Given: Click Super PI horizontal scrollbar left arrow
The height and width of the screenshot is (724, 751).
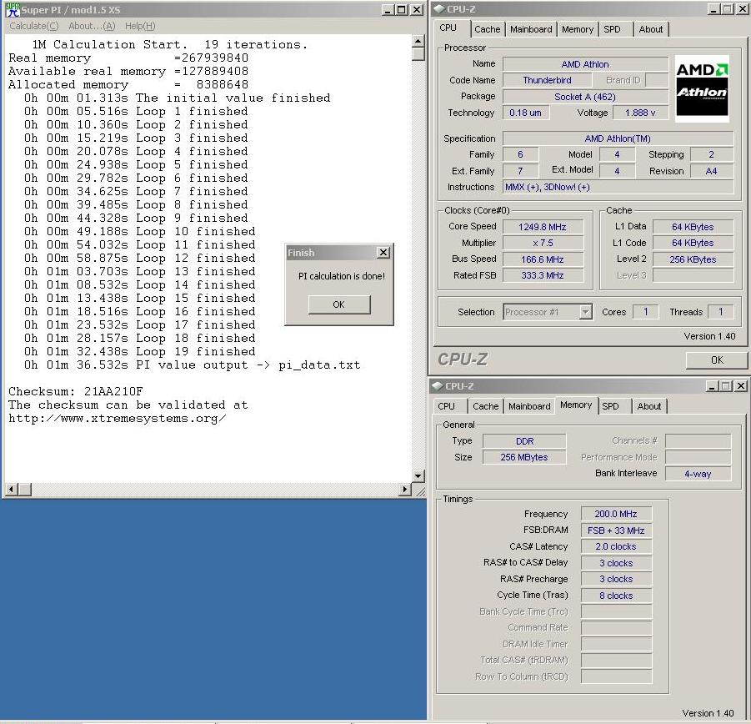Looking at the screenshot, I should (12, 490).
